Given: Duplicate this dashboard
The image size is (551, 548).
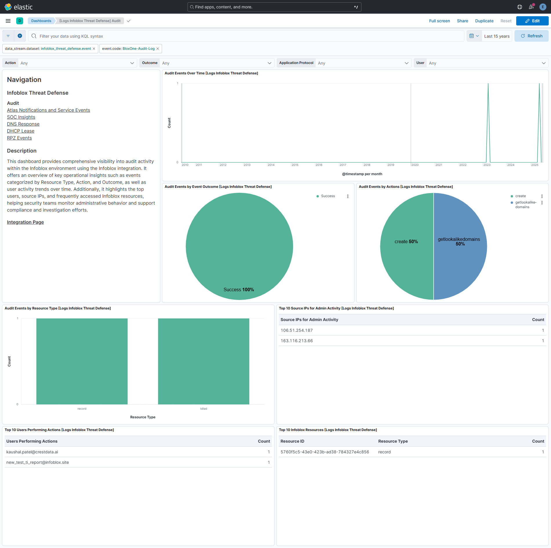Looking at the screenshot, I should [484, 21].
